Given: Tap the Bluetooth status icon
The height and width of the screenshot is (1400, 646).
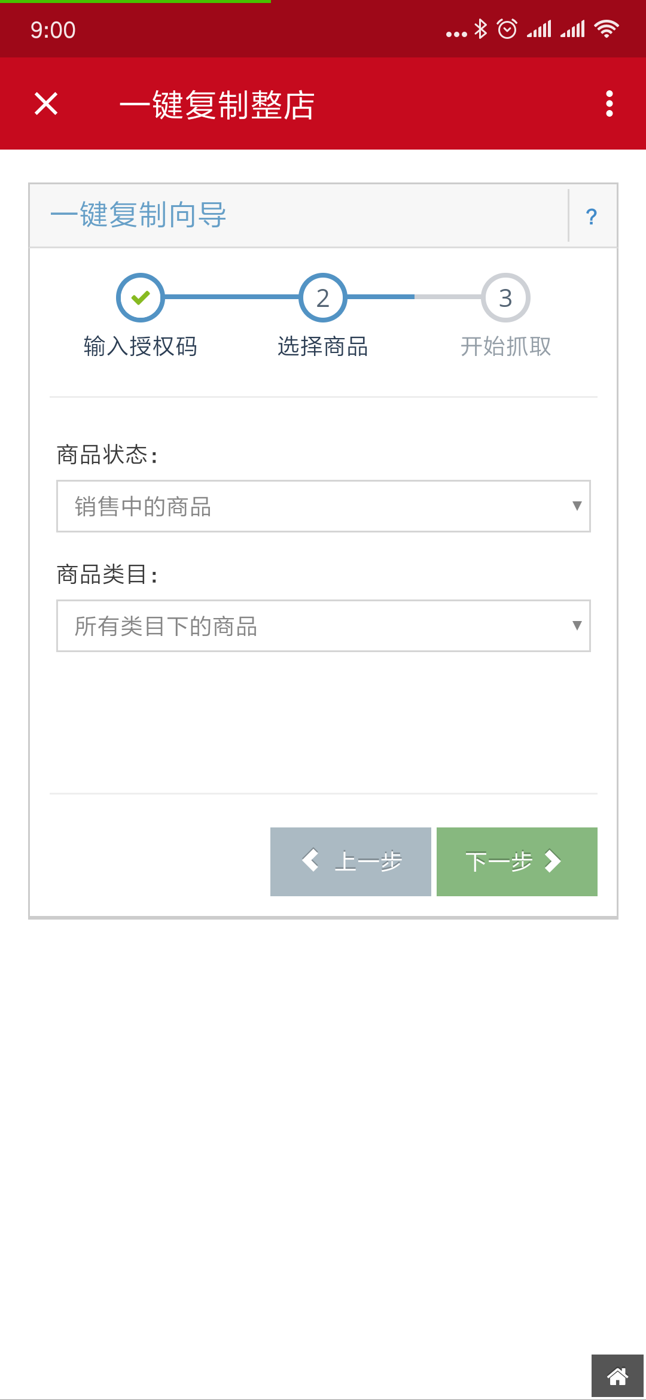Looking at the screenshot, I should coord(480,29).
